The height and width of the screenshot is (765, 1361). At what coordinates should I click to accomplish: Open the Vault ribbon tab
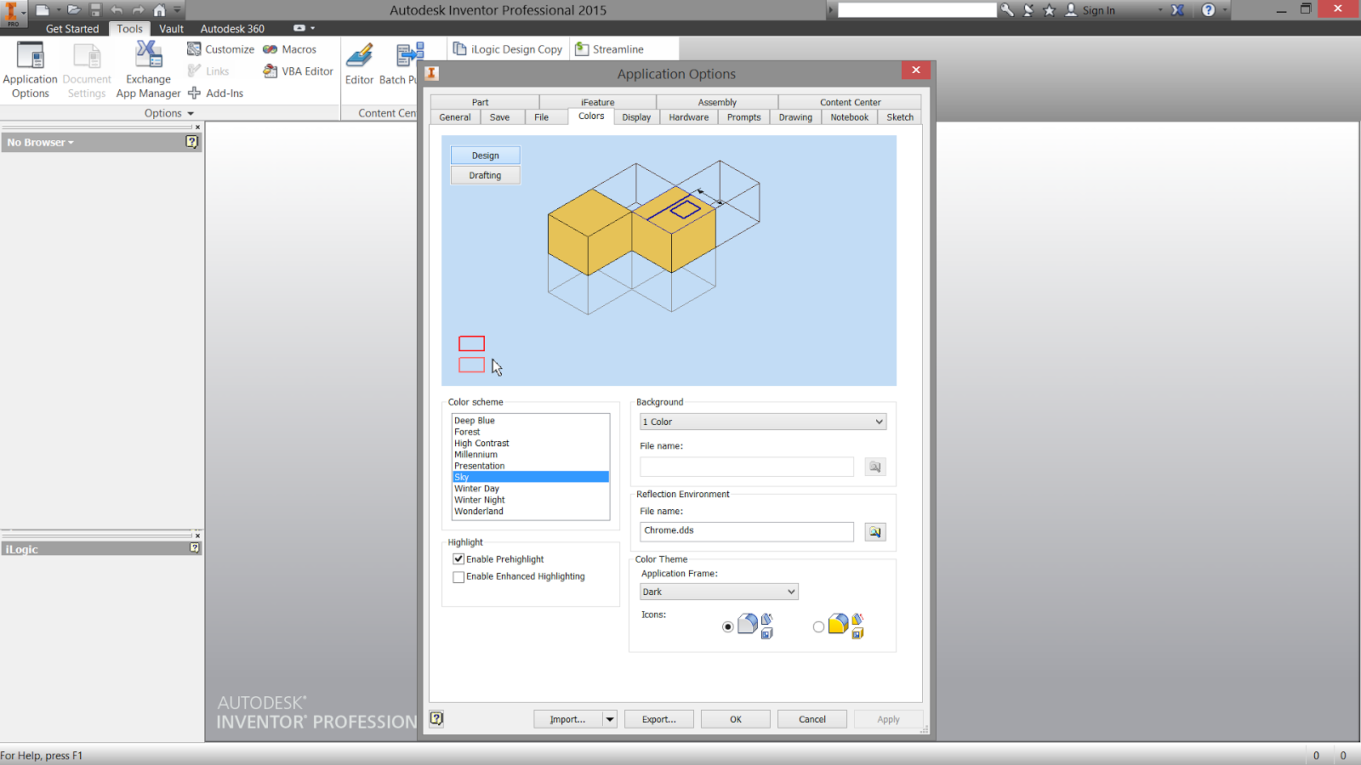pyautogui.click(x=171, y=28)
